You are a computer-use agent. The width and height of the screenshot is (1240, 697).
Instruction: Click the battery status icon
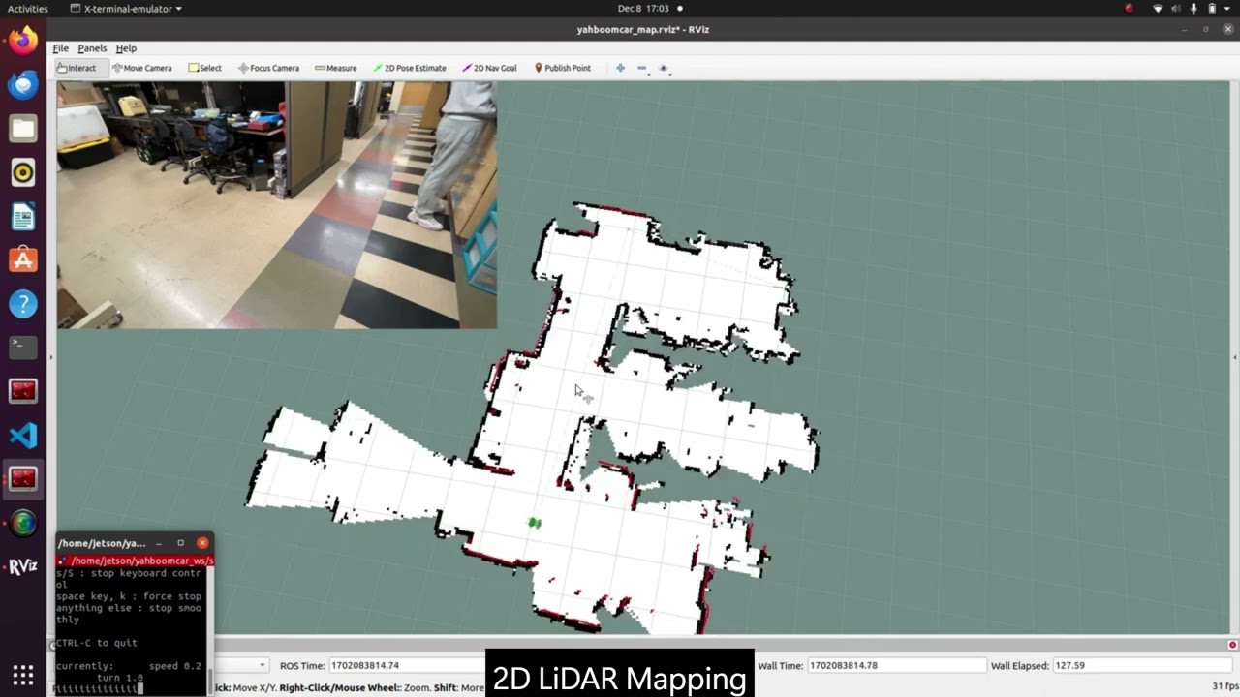[x=1212, y=9]
